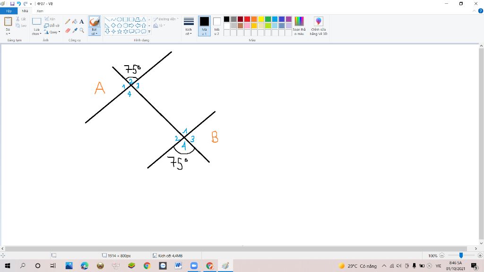Select the Pencil tool
This screenshot has height=272, width=484.
coord(68,21)
